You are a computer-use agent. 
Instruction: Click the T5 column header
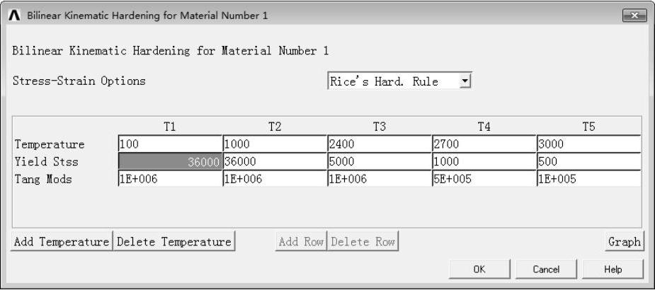[x=588, y=127]
